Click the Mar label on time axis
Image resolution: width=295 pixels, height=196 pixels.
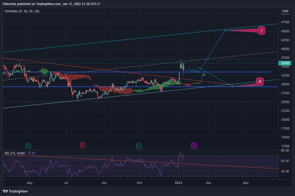(208, 183)
